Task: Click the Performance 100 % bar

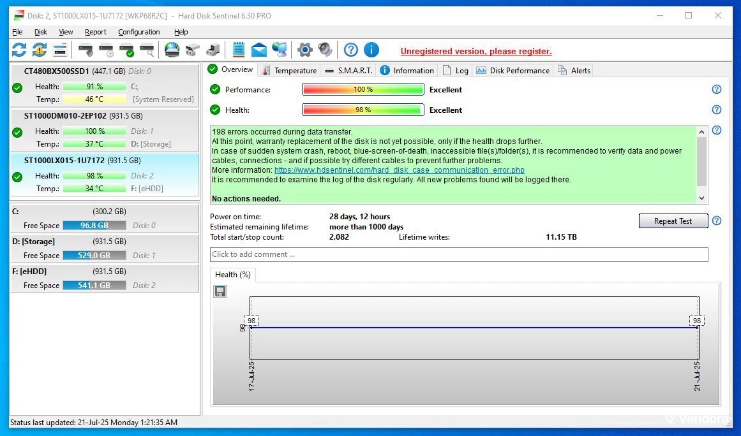Action: pos(363,89)
